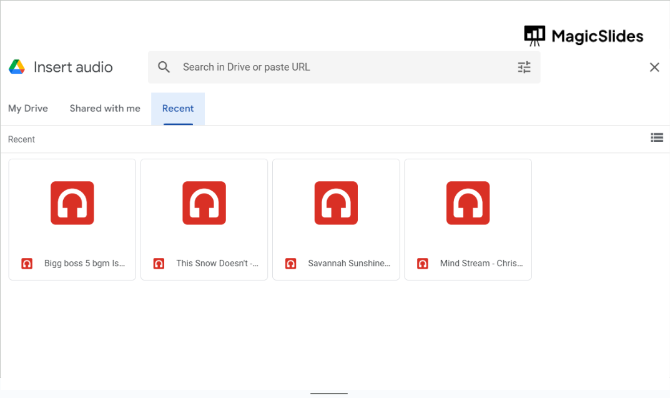Click small audio icon beside This Snow

[x=159, y=264]
